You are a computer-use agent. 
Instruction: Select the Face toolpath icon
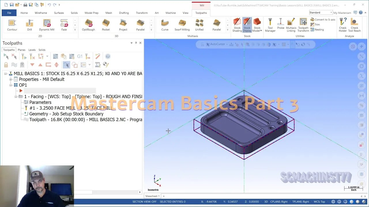click(64, 25)
